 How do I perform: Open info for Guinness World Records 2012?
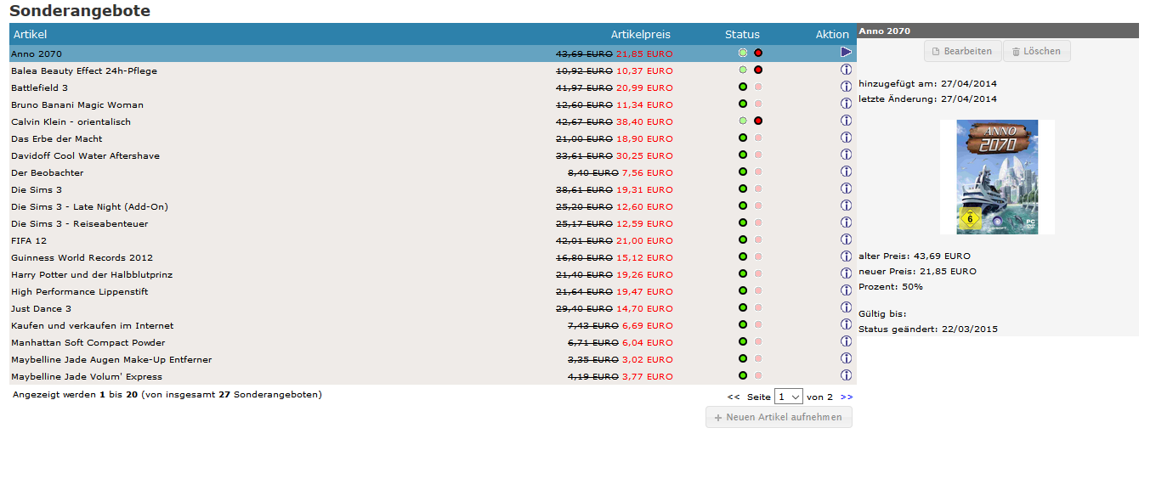[846, 256]
